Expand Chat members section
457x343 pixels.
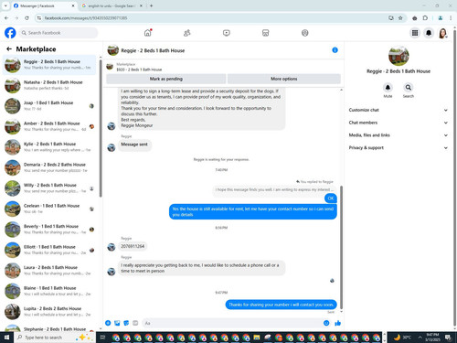point(399,123)
